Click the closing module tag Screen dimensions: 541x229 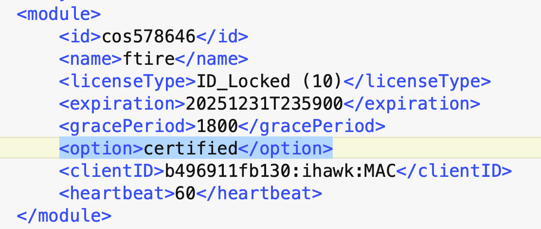click(x=64, y=215)
